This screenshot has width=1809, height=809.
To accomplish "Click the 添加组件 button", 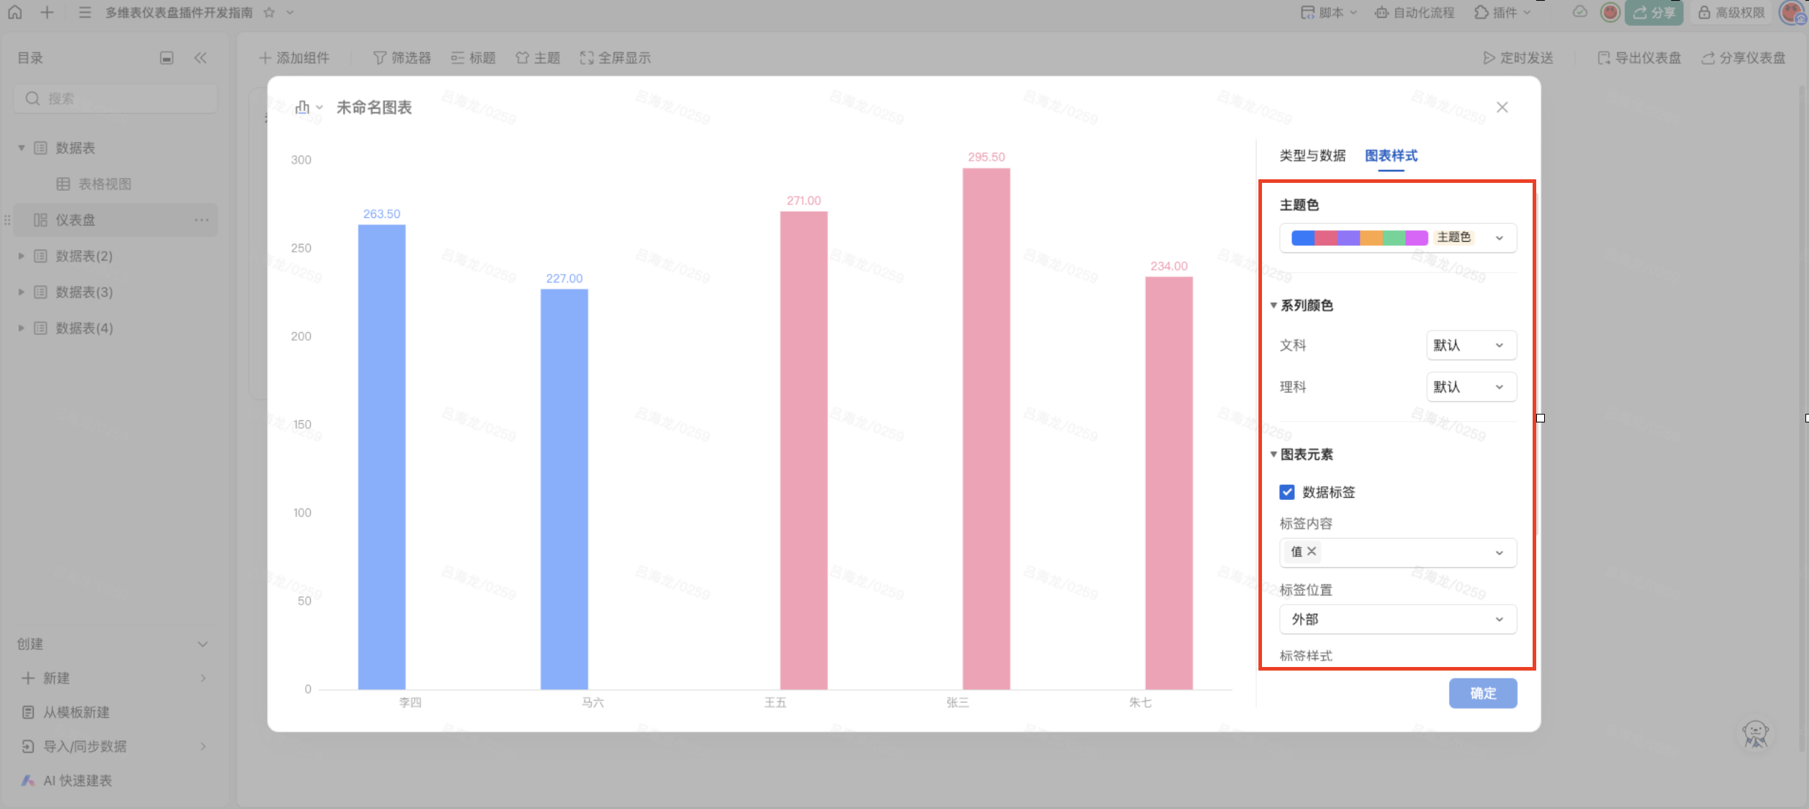I will pyautogui.click(x=294, y=58).
